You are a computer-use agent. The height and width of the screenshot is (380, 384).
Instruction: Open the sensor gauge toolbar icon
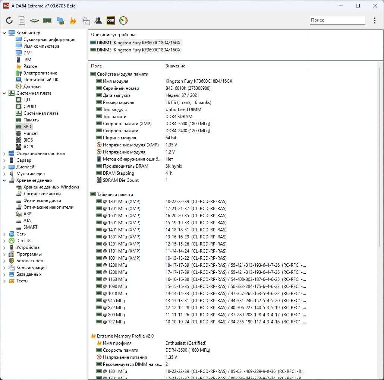click(123, 20)
